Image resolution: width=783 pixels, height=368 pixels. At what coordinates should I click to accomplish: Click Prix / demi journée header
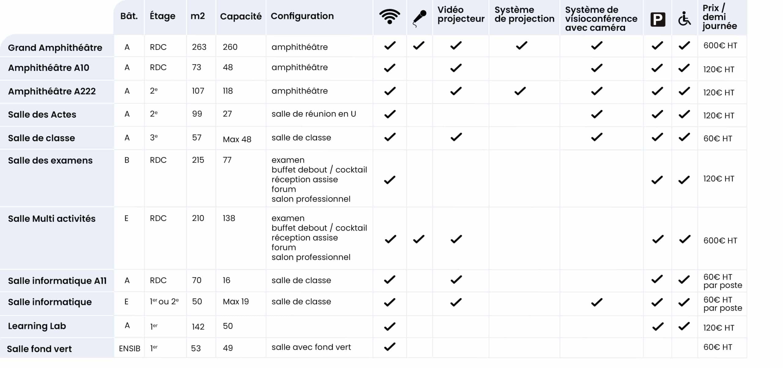coord(719,17)
